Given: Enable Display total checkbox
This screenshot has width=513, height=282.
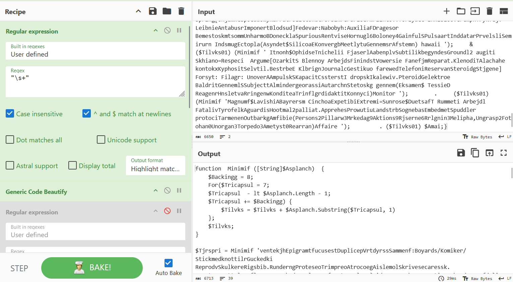Looking at the screenshot, I should [x=72, y=165].
